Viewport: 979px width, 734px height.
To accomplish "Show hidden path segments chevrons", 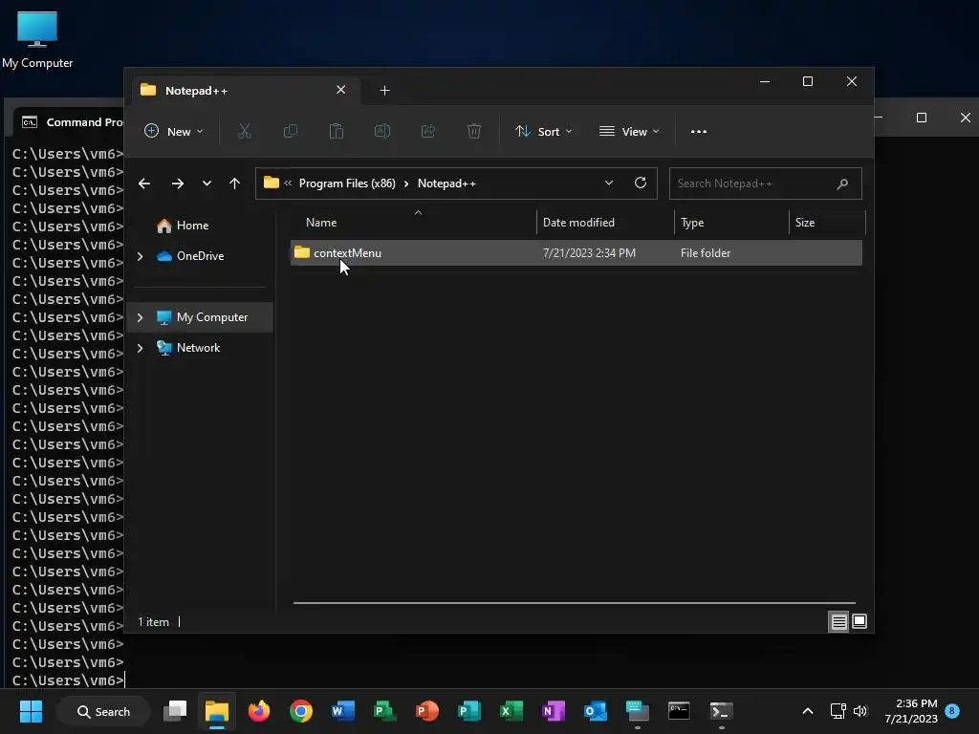I will click(x=288, y=183).
